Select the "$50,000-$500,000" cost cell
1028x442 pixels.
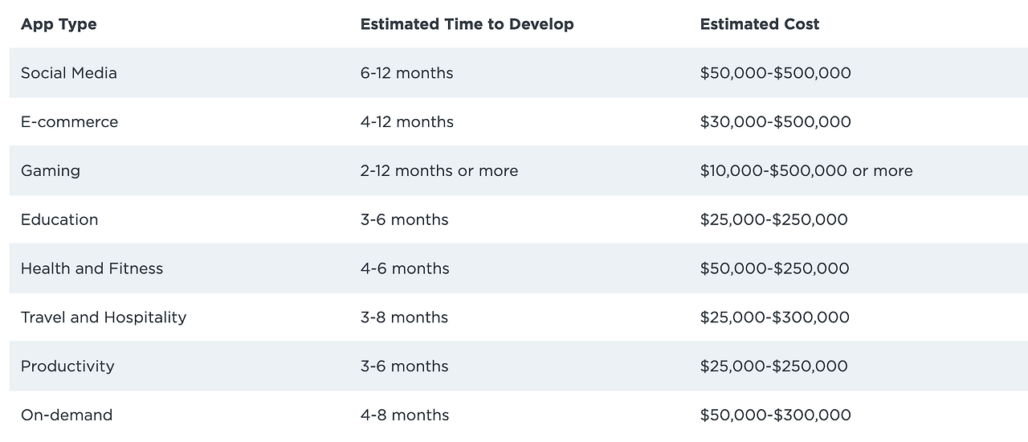point(775,73)
